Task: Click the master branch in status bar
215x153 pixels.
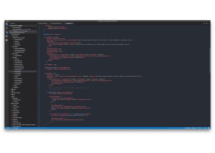Action: [8, 128]
